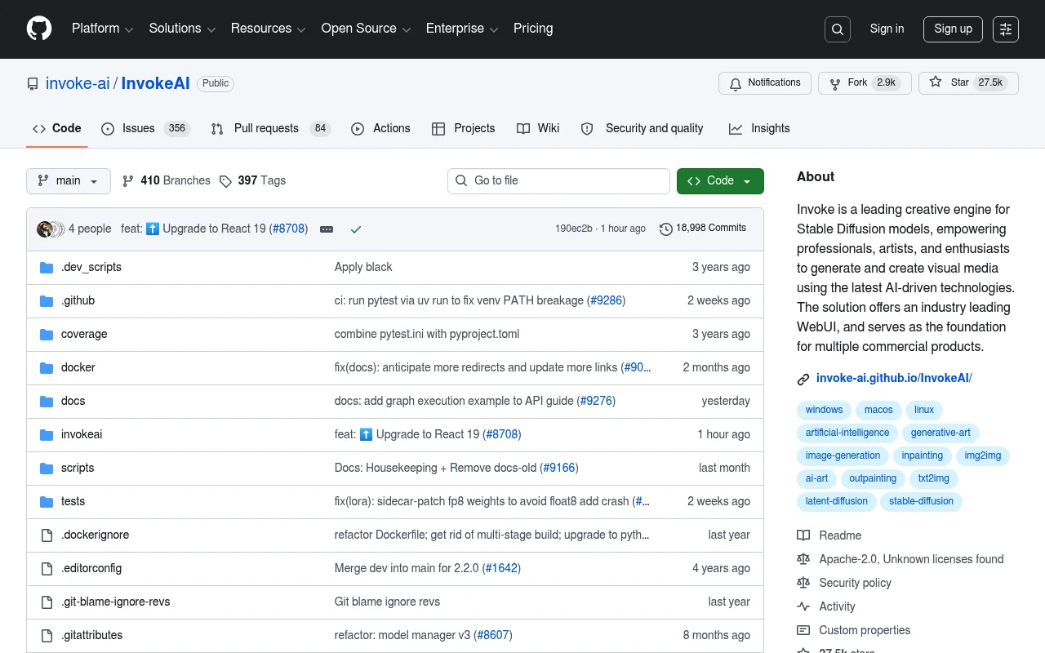Image resolution: width=1045 pixels, height=653 pixels.
Task: Open pull request #8708 in latest commit
Action: (x=290, y=229)
